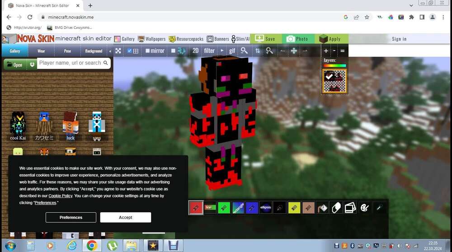Open Banners in the top menu
The image size is (452, 252).
(218, 39)
